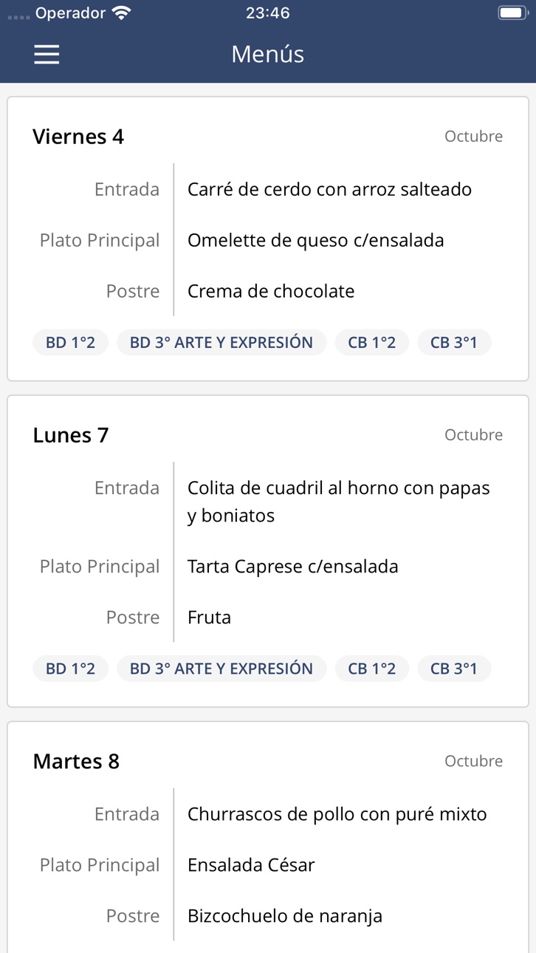Viewport: 536px width, 953px height.
Task: Tap Carré de cerdo con arroz salteado entry
Action: (329, 189)
